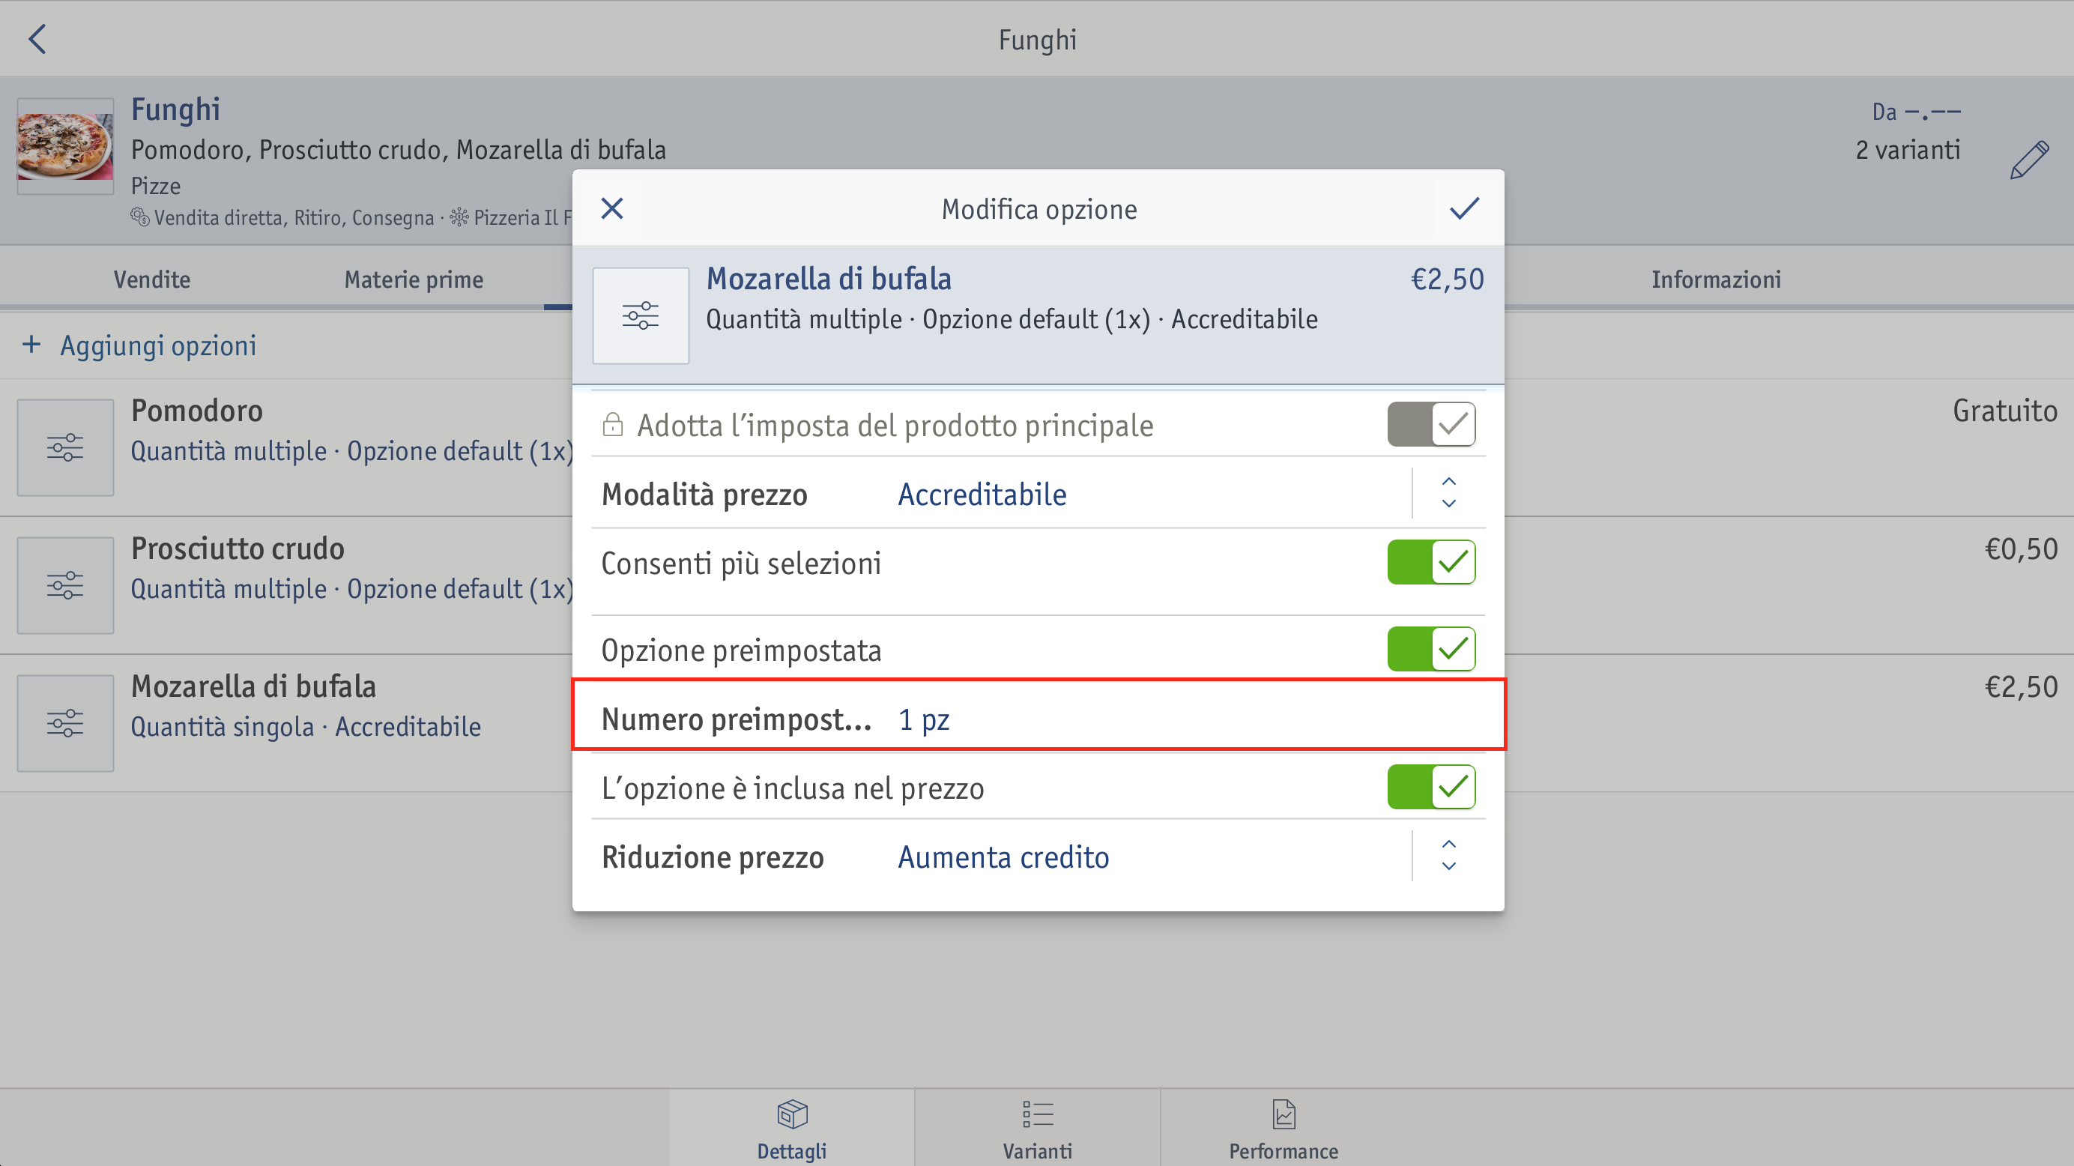Viewport: 2074px width, 1166px height.
Task: Go back using the top-left chevron
Action: (37, 39)
